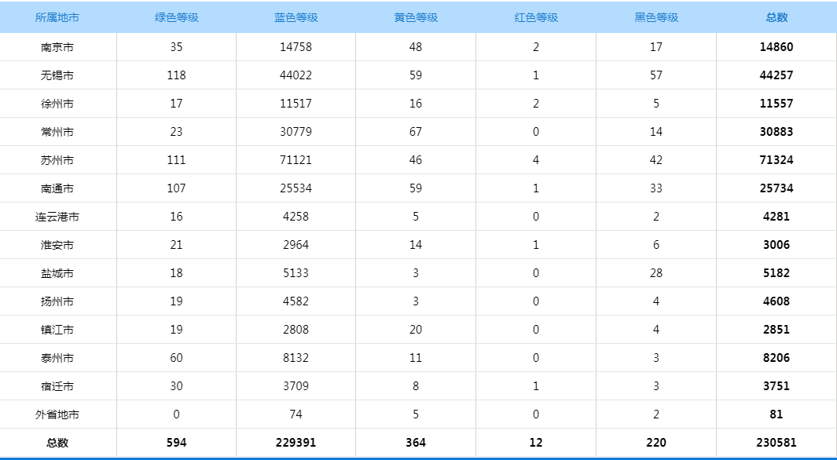Click the 总数 column header at top right
Viewport: 837px width, 460px height.
point(776,17)
